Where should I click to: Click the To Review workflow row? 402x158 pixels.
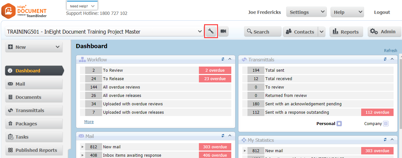pyautogui.click(x=155, y=70)
